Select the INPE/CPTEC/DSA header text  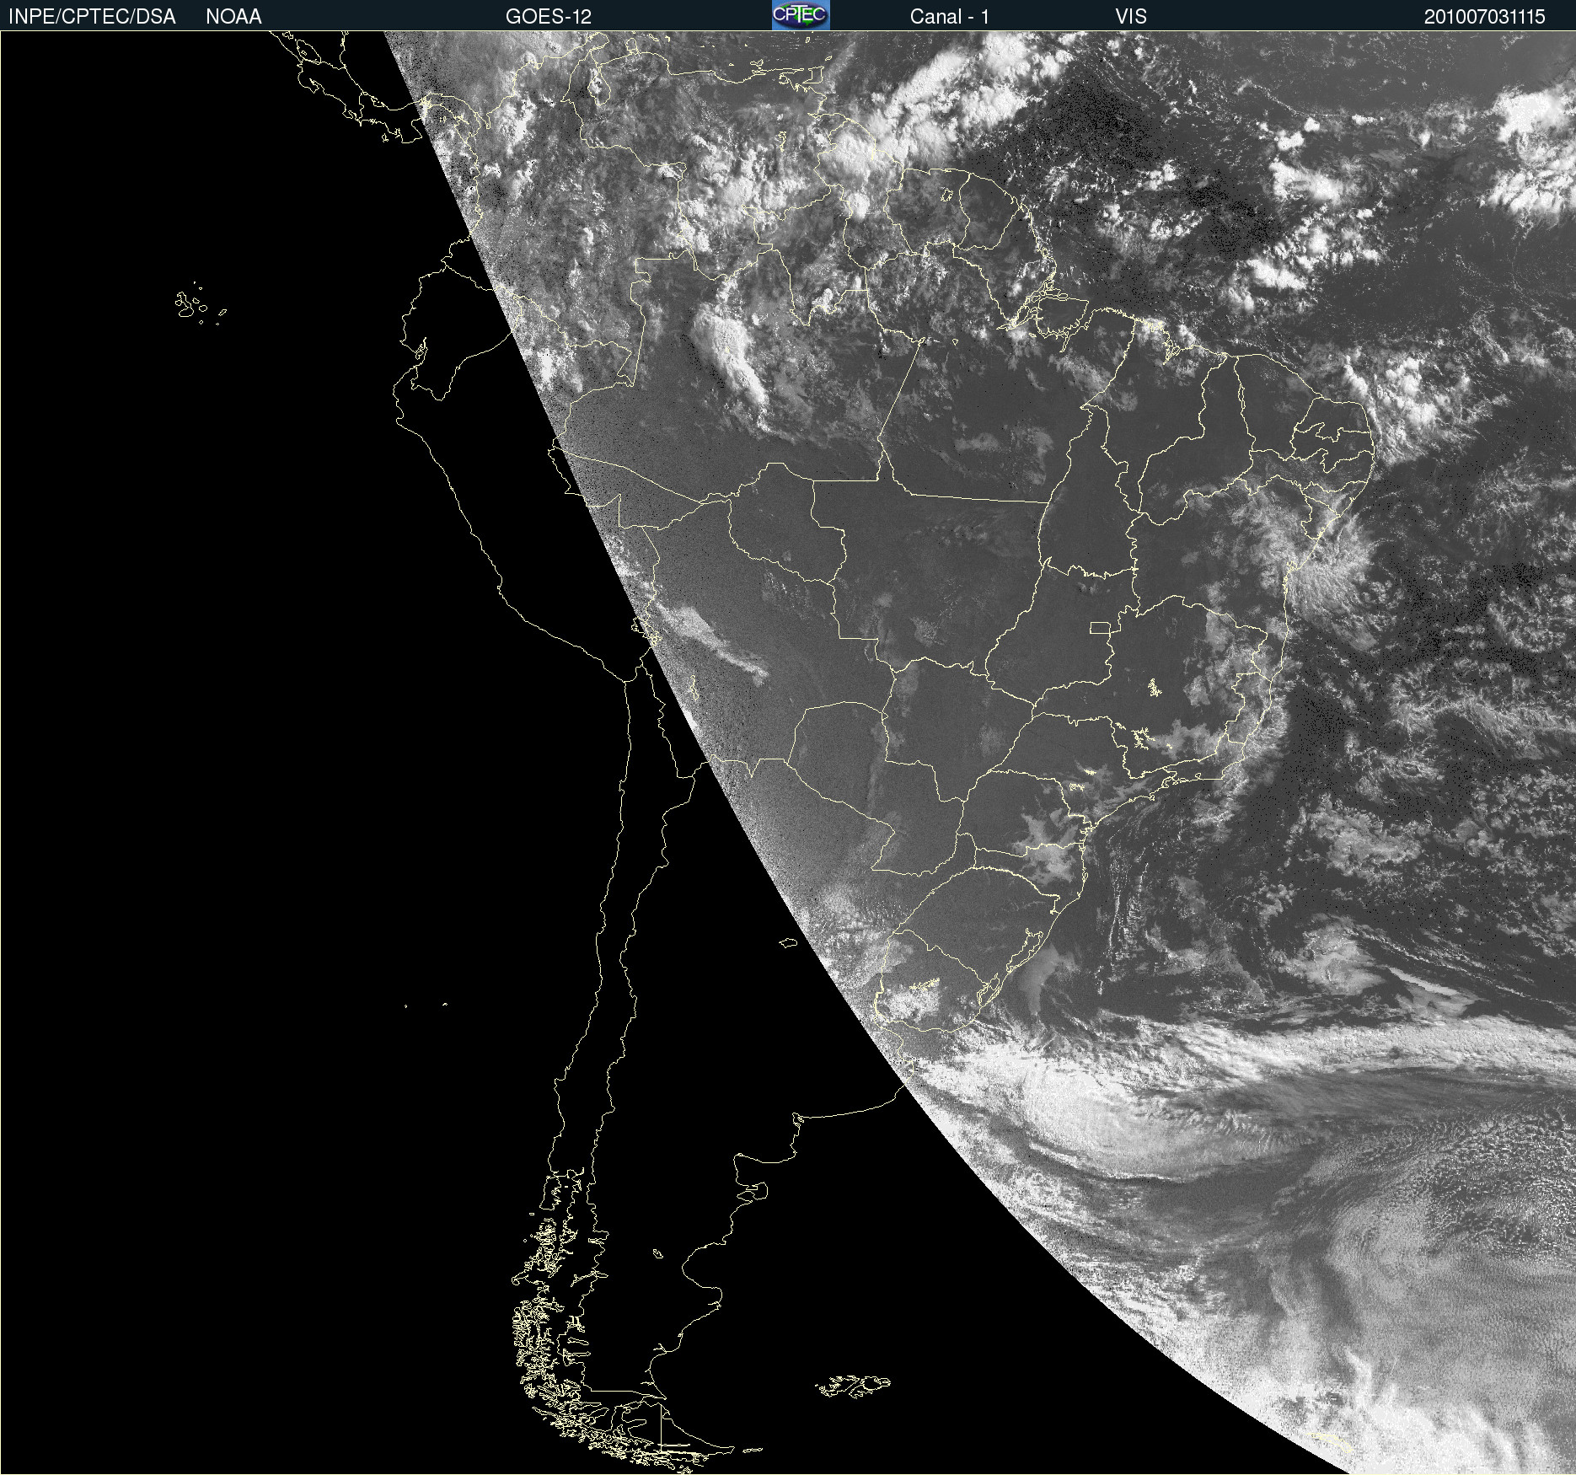(x=92, y=17)
